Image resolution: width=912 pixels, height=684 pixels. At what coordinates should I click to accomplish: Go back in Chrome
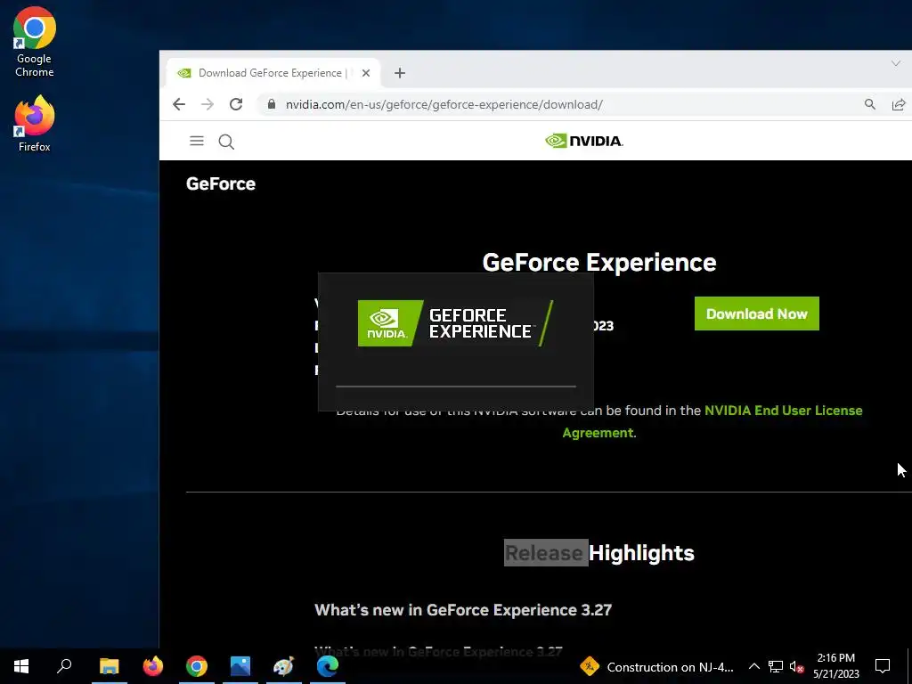pos(178,104)
